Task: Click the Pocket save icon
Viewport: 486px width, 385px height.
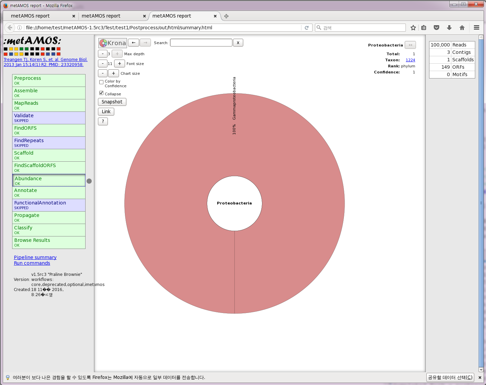Action: tap(436, 28)
